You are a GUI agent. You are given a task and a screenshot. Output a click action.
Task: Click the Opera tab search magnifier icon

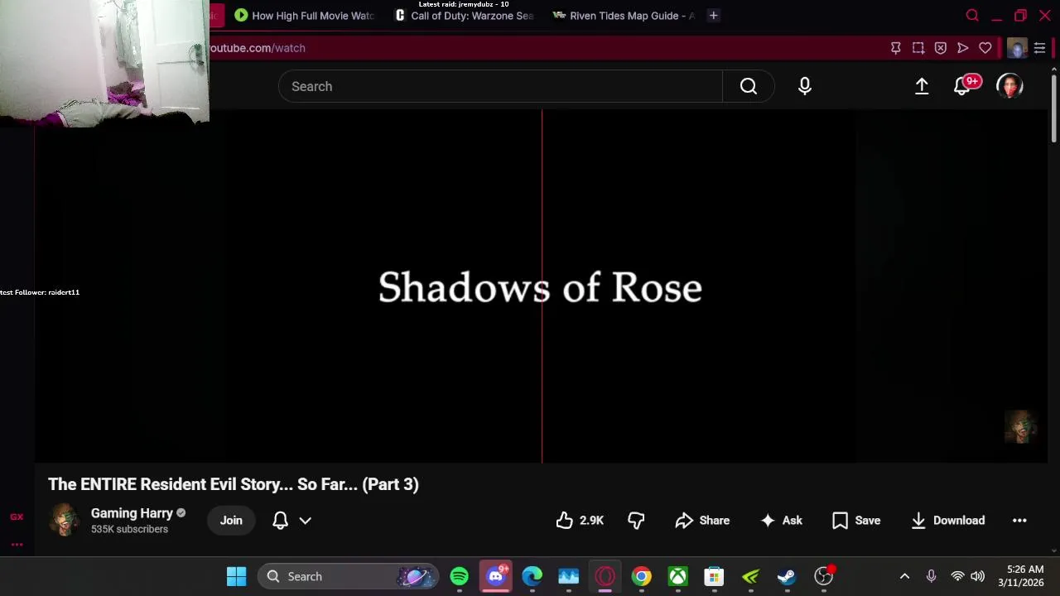click(x=972, y=16)
